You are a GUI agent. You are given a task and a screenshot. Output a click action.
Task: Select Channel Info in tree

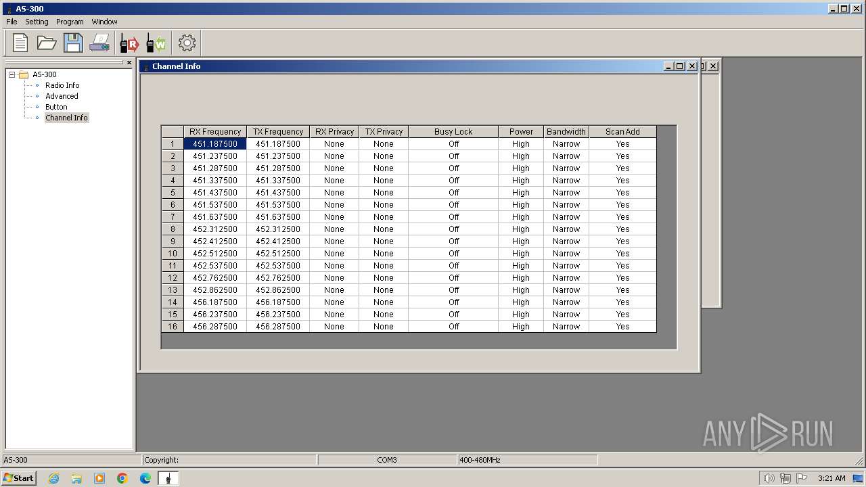tap(66, 118)
